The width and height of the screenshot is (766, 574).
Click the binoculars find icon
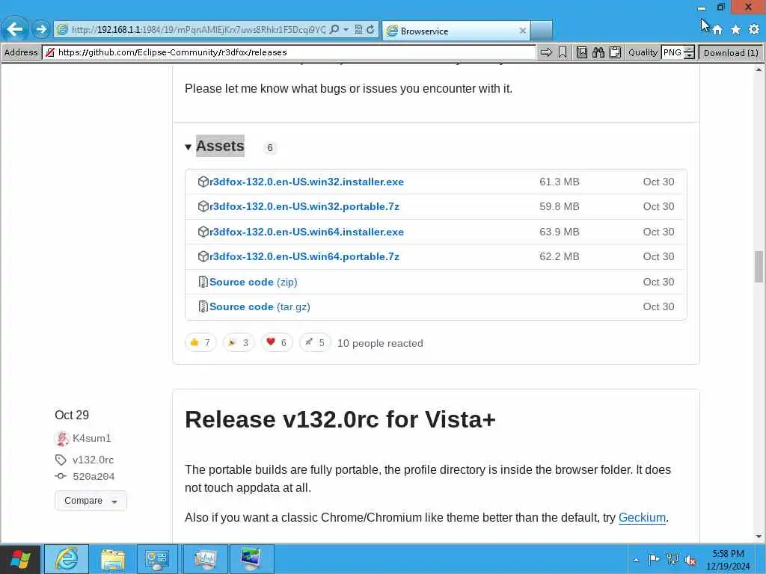point(598,52)
